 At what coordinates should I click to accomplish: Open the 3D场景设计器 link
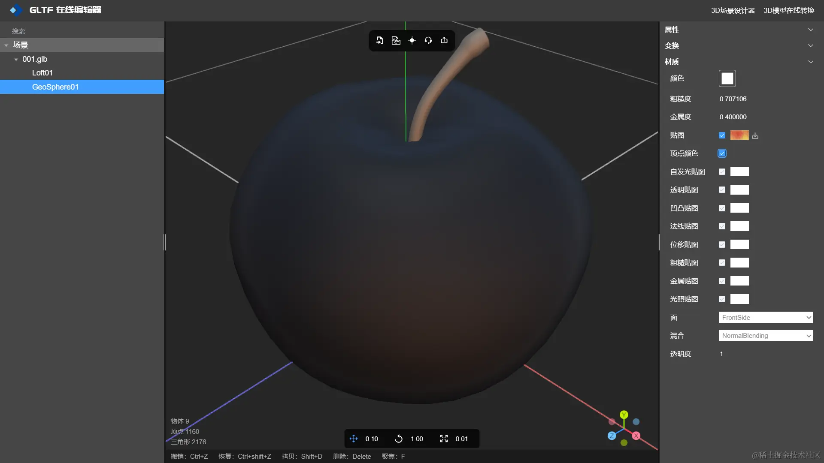(x=733, y=10)
